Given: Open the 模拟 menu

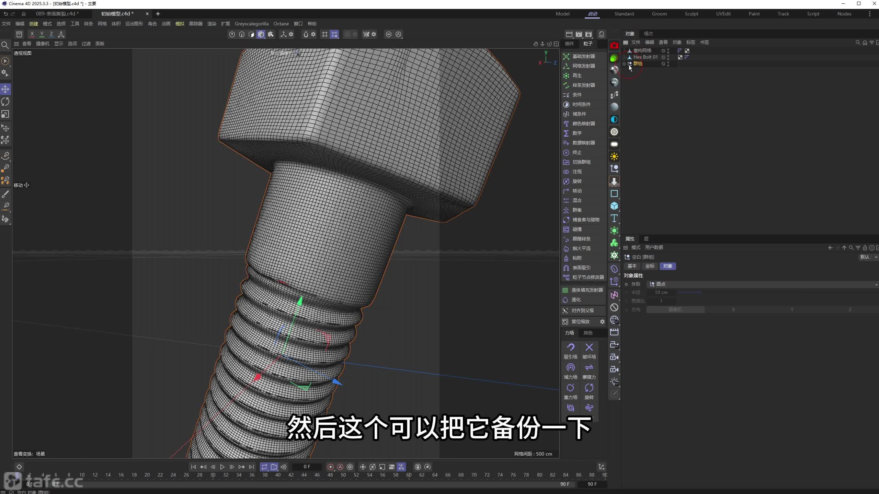Looking at the screenshot, I should (x=180, y=24).
